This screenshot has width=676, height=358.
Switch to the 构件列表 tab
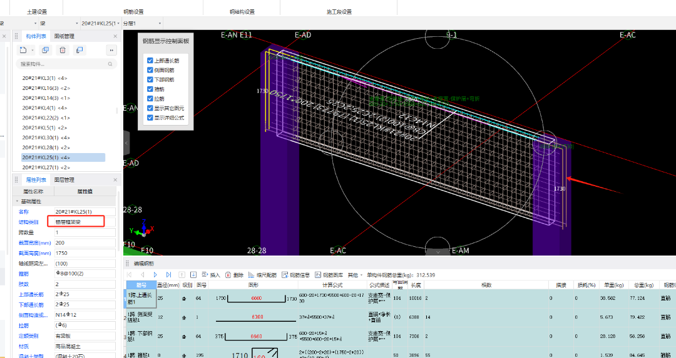click(x=35, y=36)
